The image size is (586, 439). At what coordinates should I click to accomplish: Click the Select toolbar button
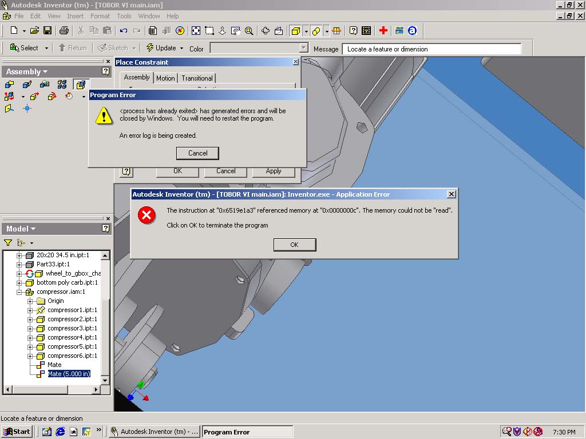tap(23, 48)
